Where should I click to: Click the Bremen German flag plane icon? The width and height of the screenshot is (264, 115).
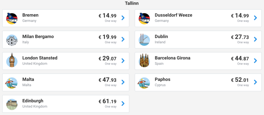coord(12,18)
